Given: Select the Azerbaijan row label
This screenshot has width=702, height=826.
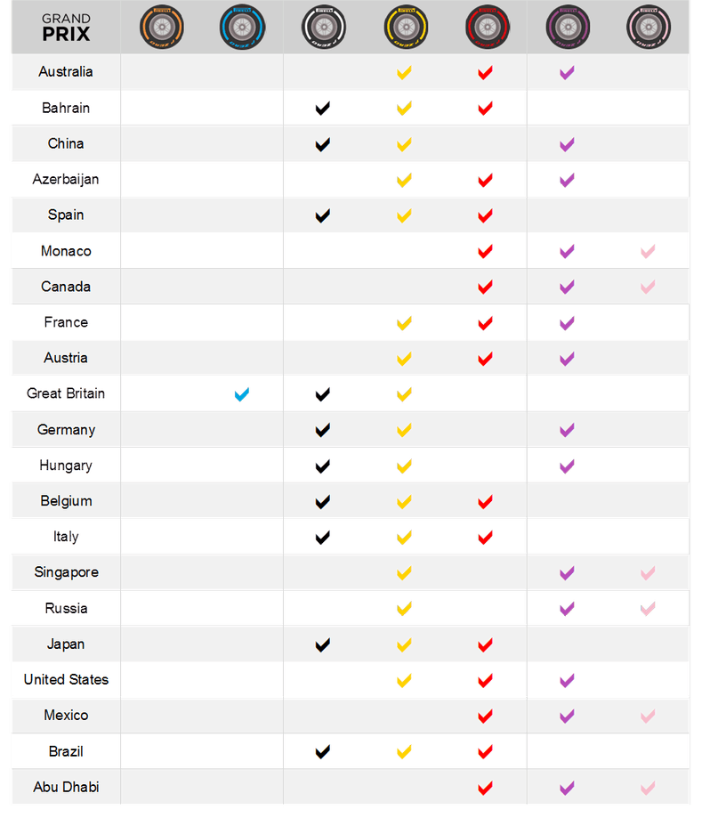Looking at the screenshot, I should pyautogui.click(x=66, y=180).
